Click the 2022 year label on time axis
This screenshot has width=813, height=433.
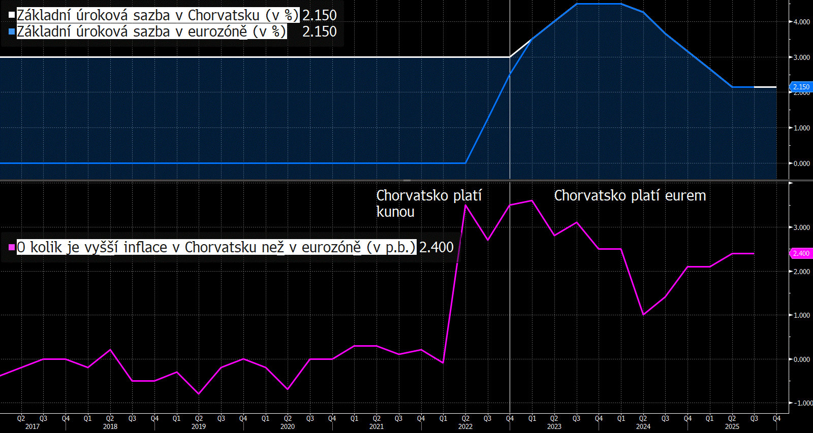465,426
